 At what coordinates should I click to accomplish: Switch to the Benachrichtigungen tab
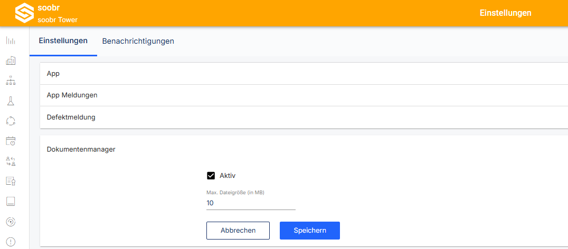point(138,41)
